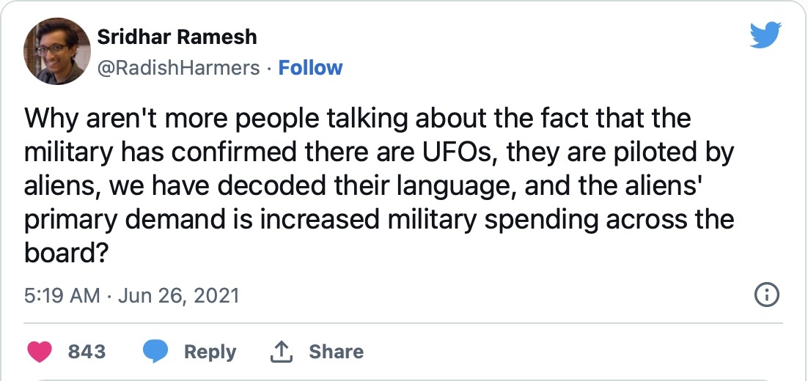The width and height of the screenshot is (808, 381).
Task: Click the blue reply speech bubble icon
Action: 156,352
